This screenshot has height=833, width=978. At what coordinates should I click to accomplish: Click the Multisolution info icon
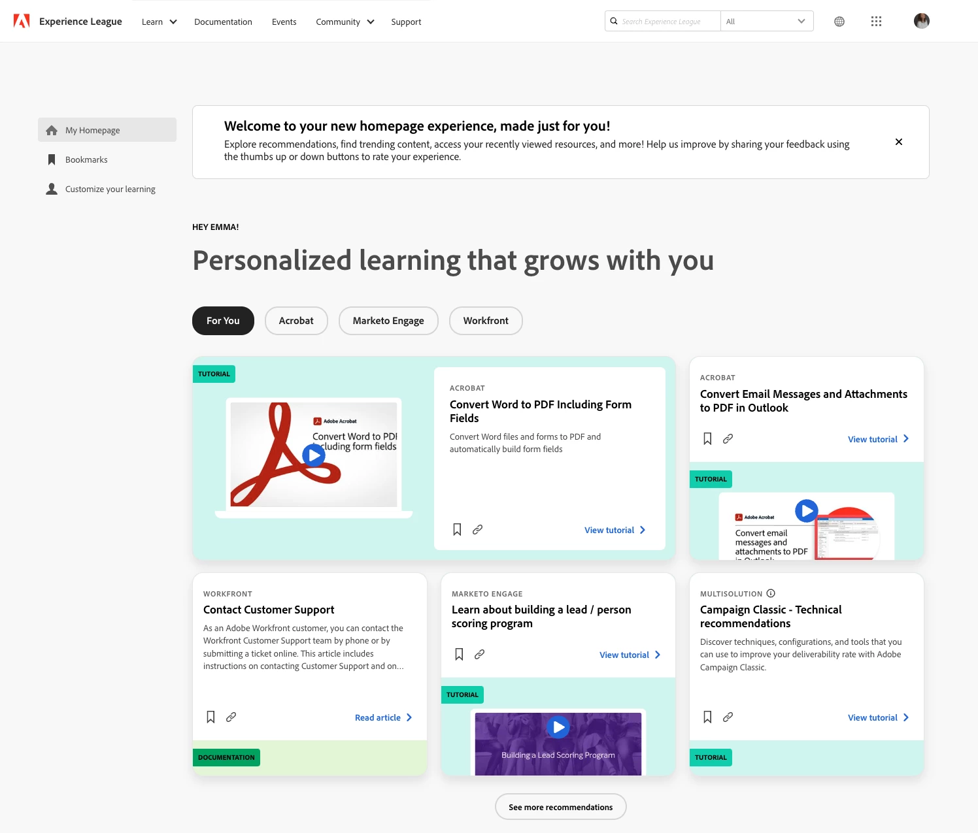point(771,593)
